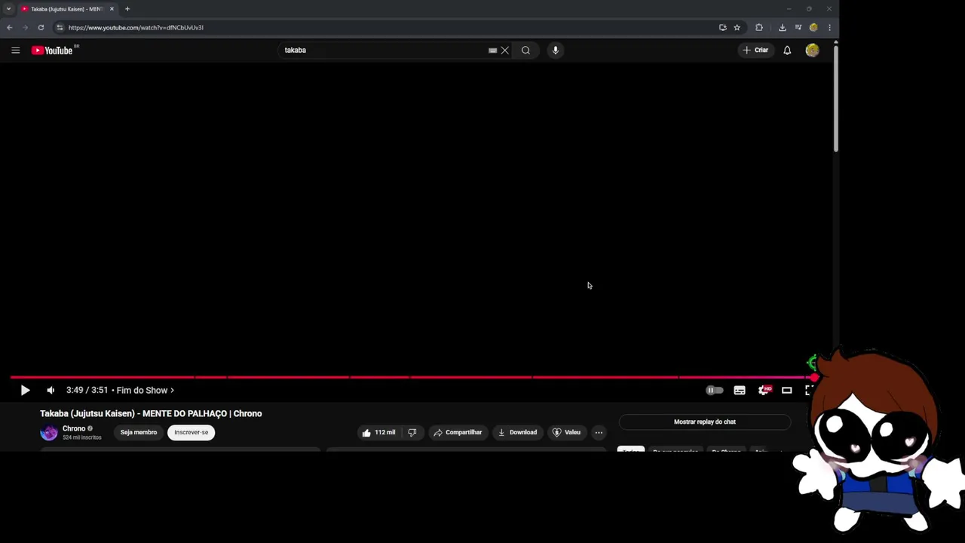965x543 pixels.
Task: Open the YouTube hamburger guide menu
Action: tap(15, 51)
